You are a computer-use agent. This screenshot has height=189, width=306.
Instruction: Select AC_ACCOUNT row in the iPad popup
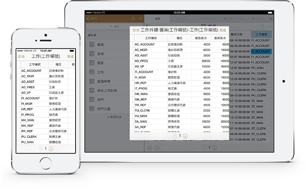click(x=180, y=45)
